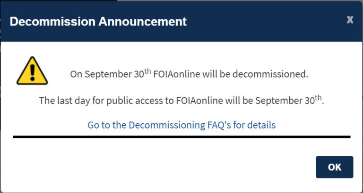363x193 pixels.
Task: Click the OK button
Action: coord(334,167)
